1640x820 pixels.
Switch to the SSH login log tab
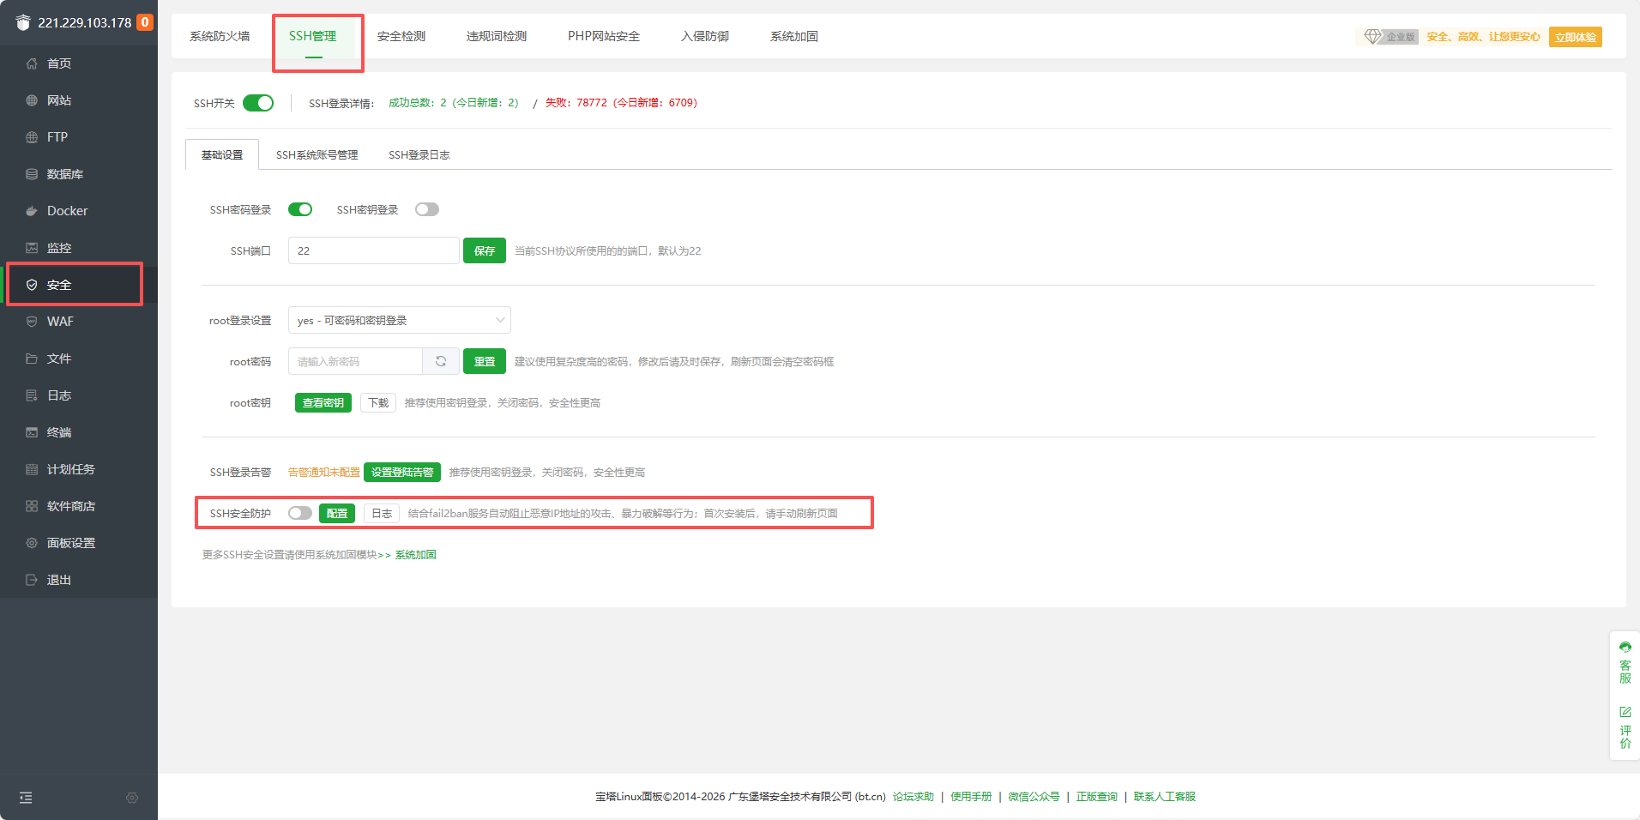(x=419, y=155)
